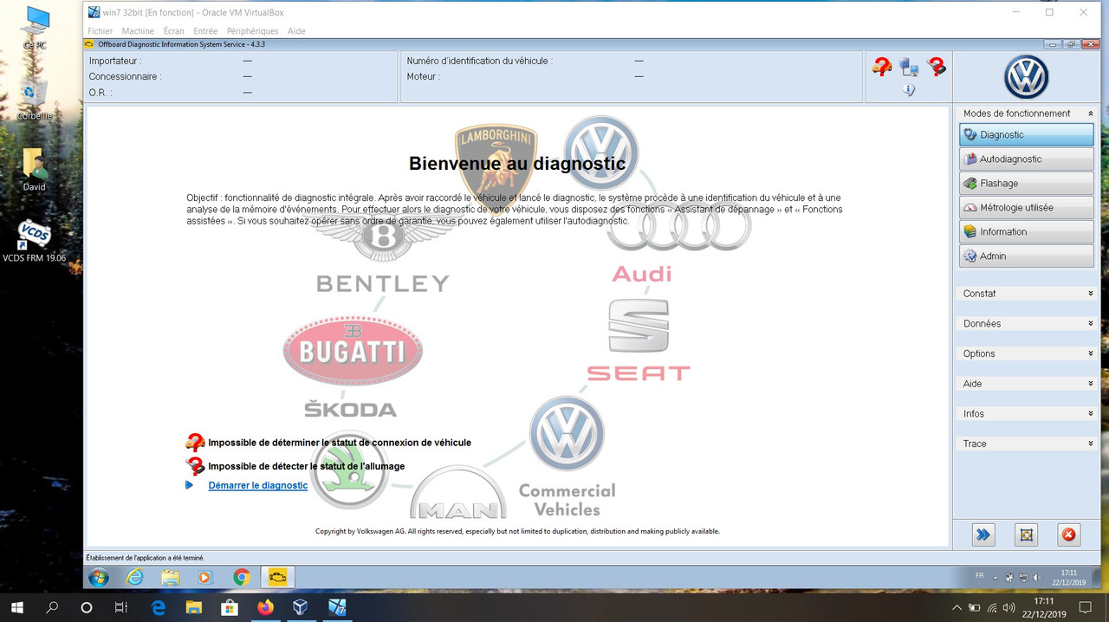Image resolution: width=1109 pixels, height=622 pixels.
Task: Open VirtualBox Manager cube icon in taskbar
Action: (300, 607)
